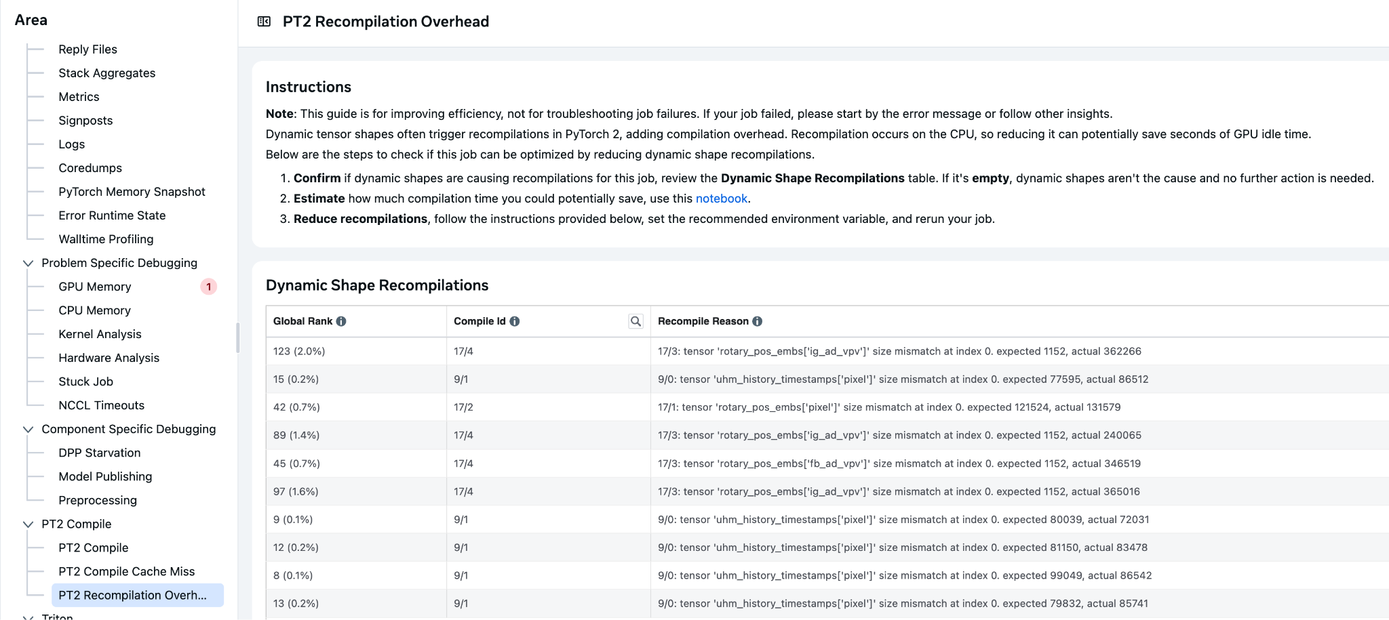Viewport: 1389px width, 620px height.
Task: Expand the Triton section chevron
Action: (x=28, y=617)
